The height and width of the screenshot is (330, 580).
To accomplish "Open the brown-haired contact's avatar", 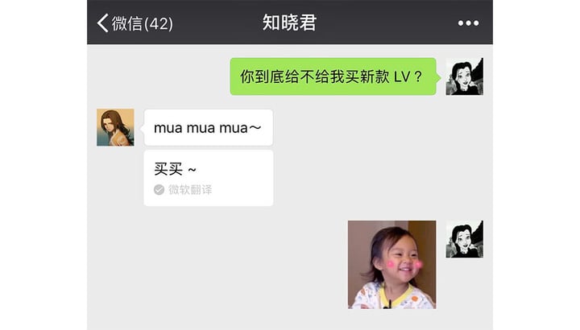I will 115,127.
